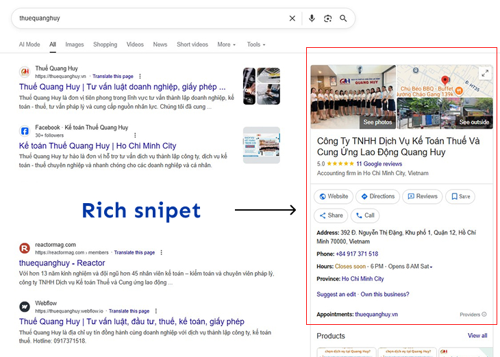Switch to Shopping tab
The image size is (500, 357).
click(105, 44)
